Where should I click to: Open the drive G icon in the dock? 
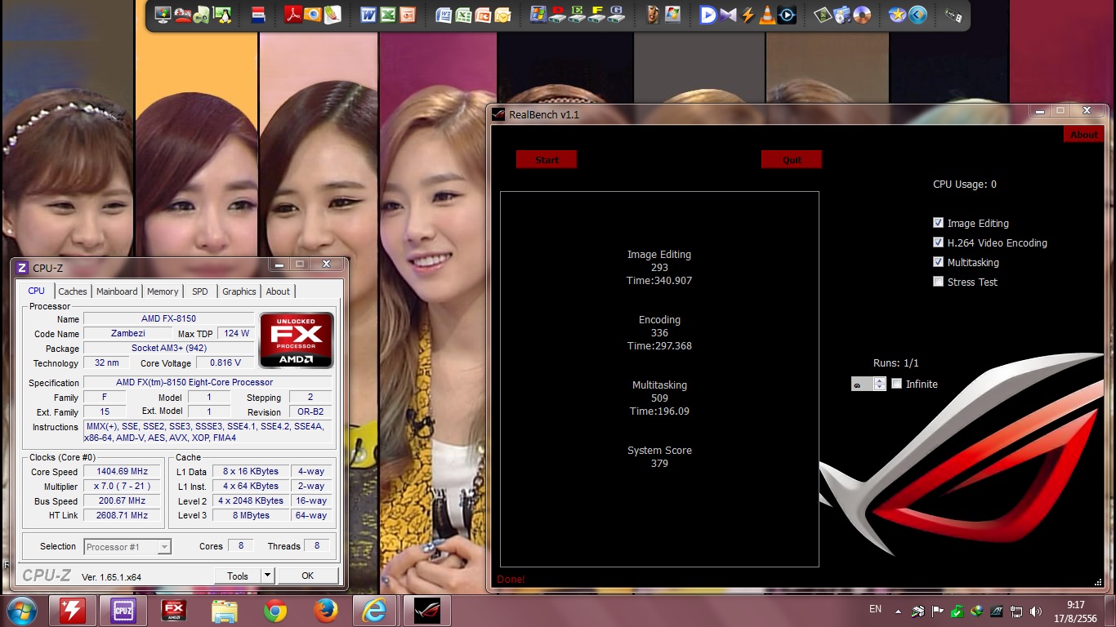tap(617, 15)
